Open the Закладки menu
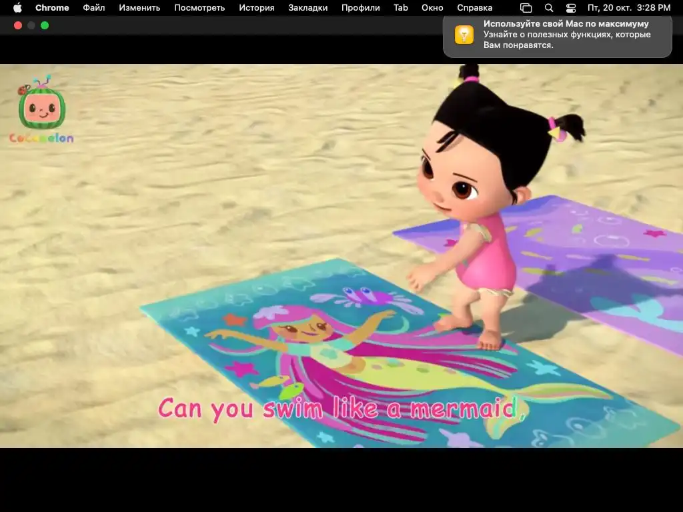The height and width of the screenshot is (512, 683). tap(308, 8)
